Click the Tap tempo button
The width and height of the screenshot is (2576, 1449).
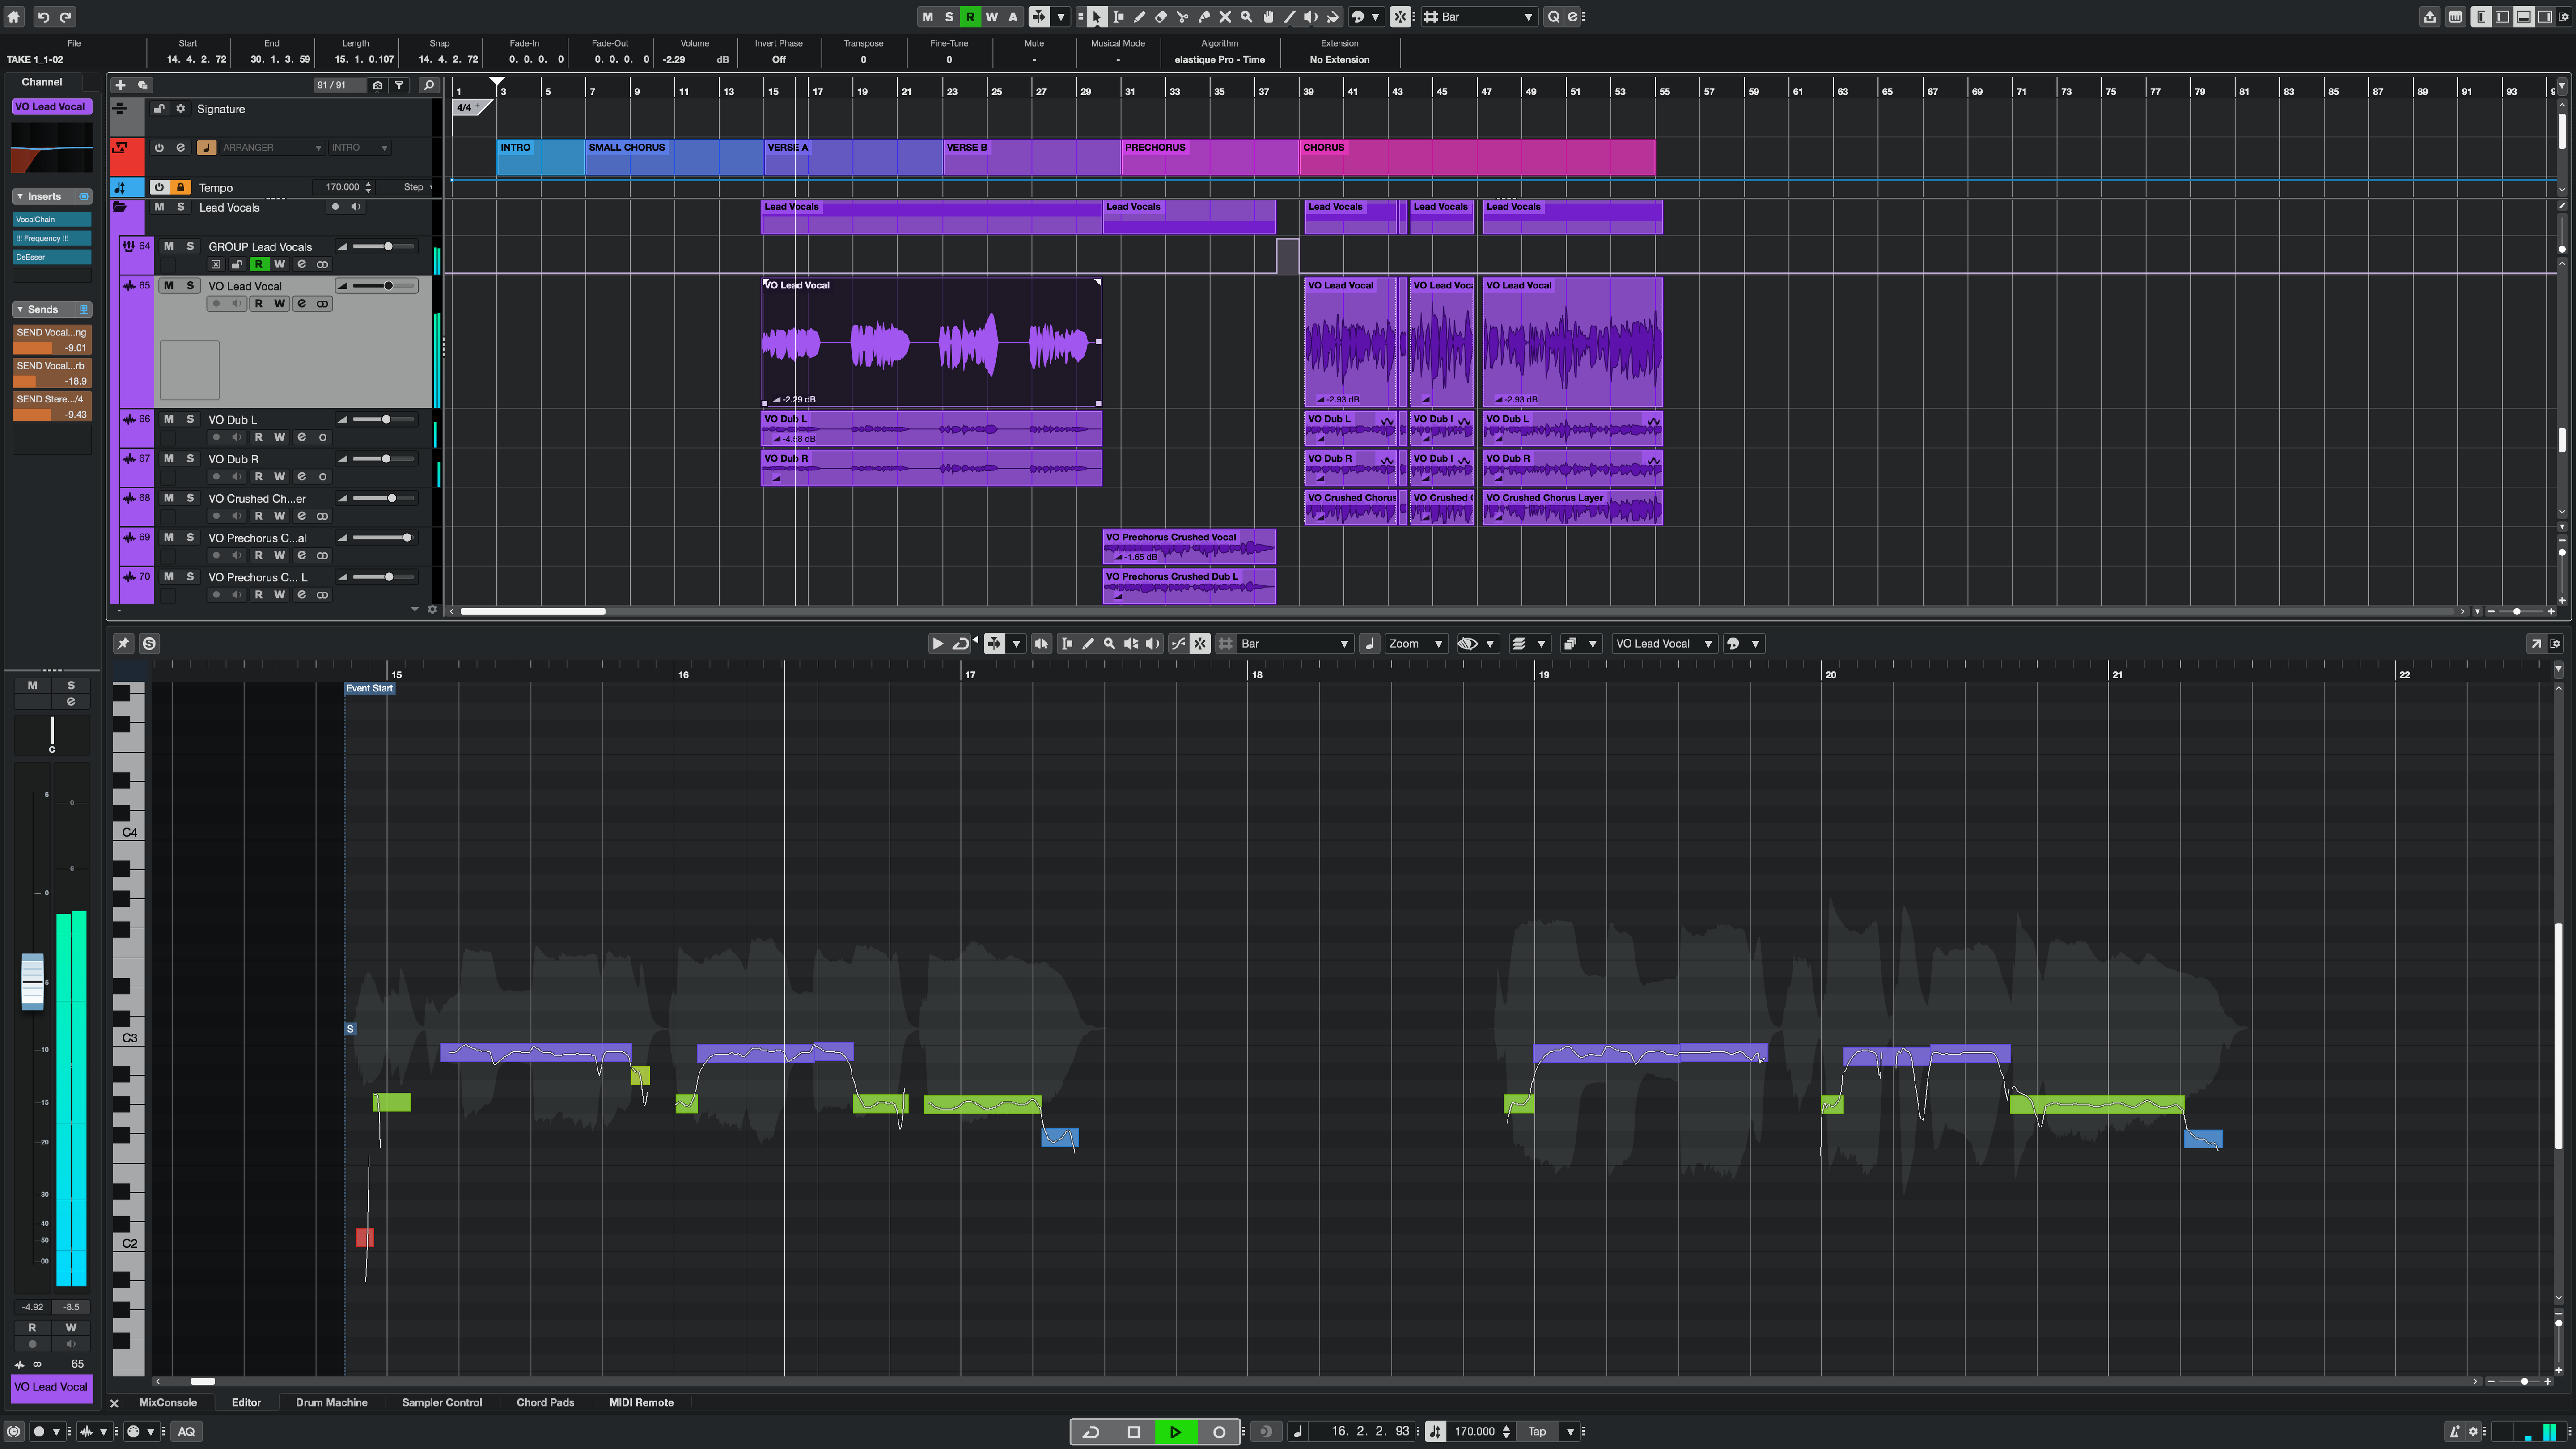pos(1538,1431)
